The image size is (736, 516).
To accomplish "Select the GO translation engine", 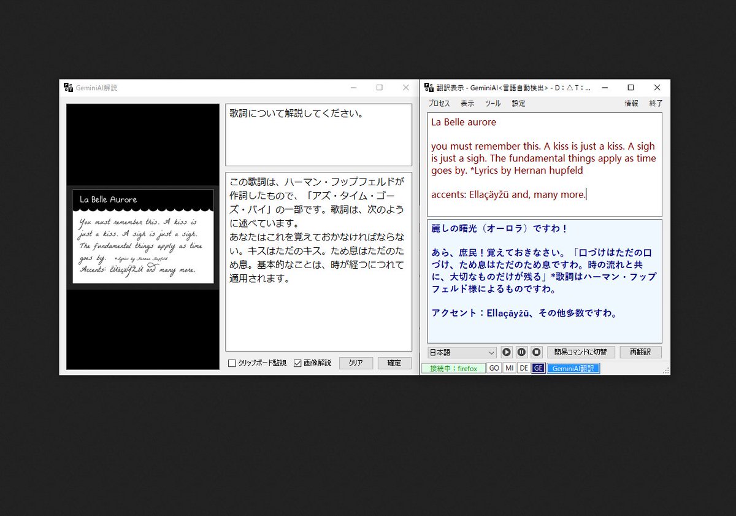I will coord(494,368).
